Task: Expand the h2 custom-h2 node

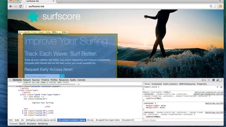Action: click(23, 111)
